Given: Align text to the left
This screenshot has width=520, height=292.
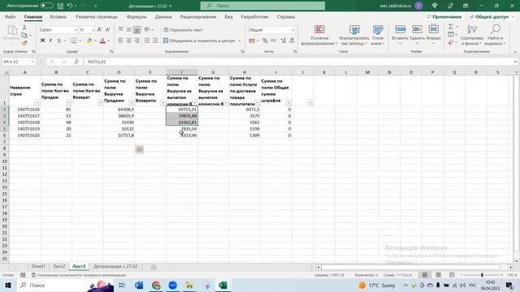Looking at the screenshot, I should (121, 41).
